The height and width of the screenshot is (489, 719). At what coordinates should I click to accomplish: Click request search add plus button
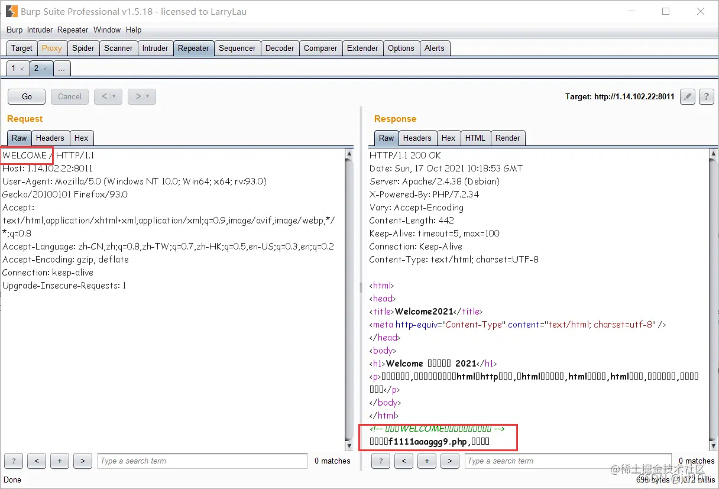pos(59,461)
